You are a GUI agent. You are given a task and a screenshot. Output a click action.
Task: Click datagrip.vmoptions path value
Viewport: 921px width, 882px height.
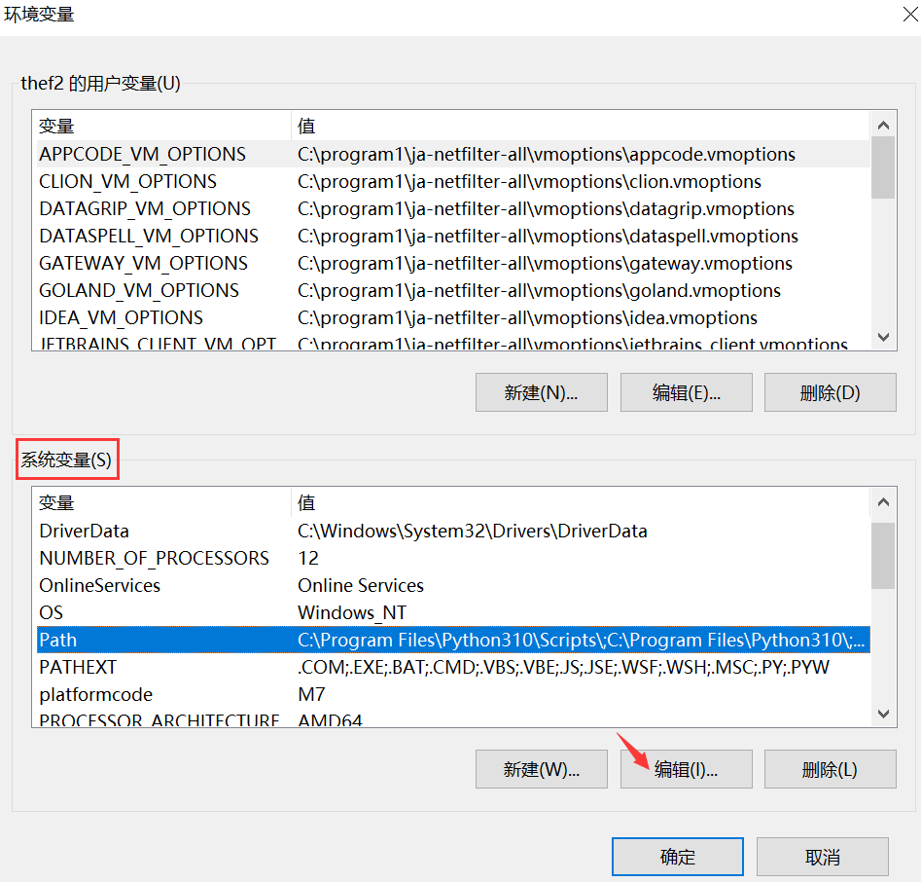(546, 208)
